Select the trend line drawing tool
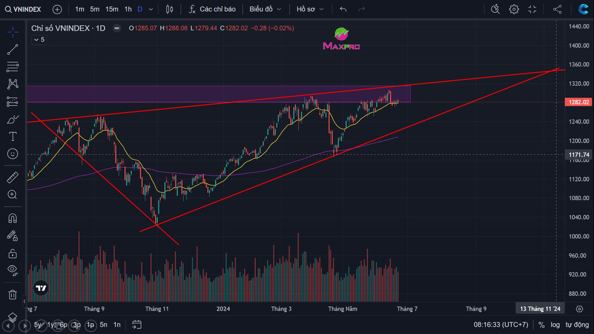 click(x=13, y=50)
